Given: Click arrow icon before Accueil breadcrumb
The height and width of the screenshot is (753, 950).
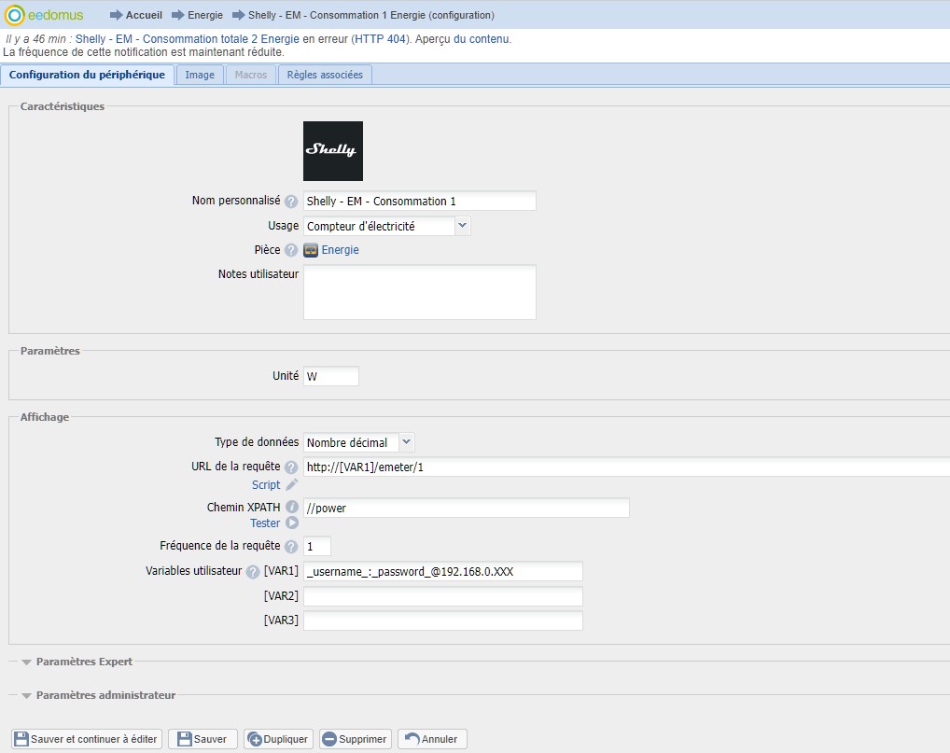Looking at the screenshot, I should point(116,15).
